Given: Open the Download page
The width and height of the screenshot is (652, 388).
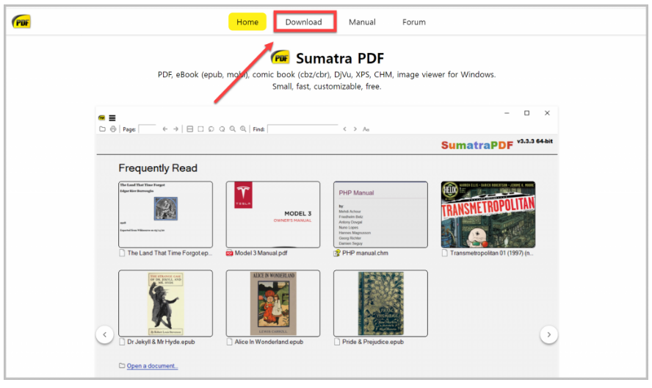Looking at the screenshot, I should [x=303, y=21].
